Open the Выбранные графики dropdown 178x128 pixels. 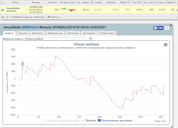click(58, 39)
